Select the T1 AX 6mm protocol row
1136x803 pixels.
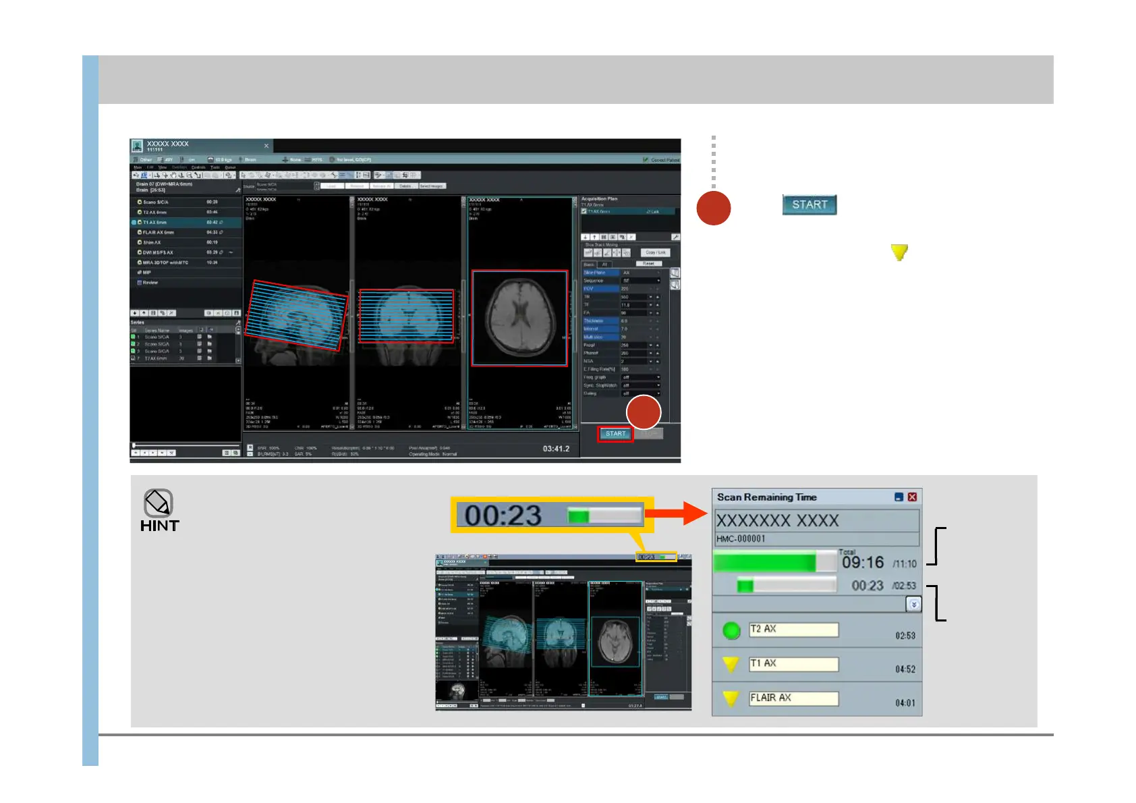[x=186, y=222]
